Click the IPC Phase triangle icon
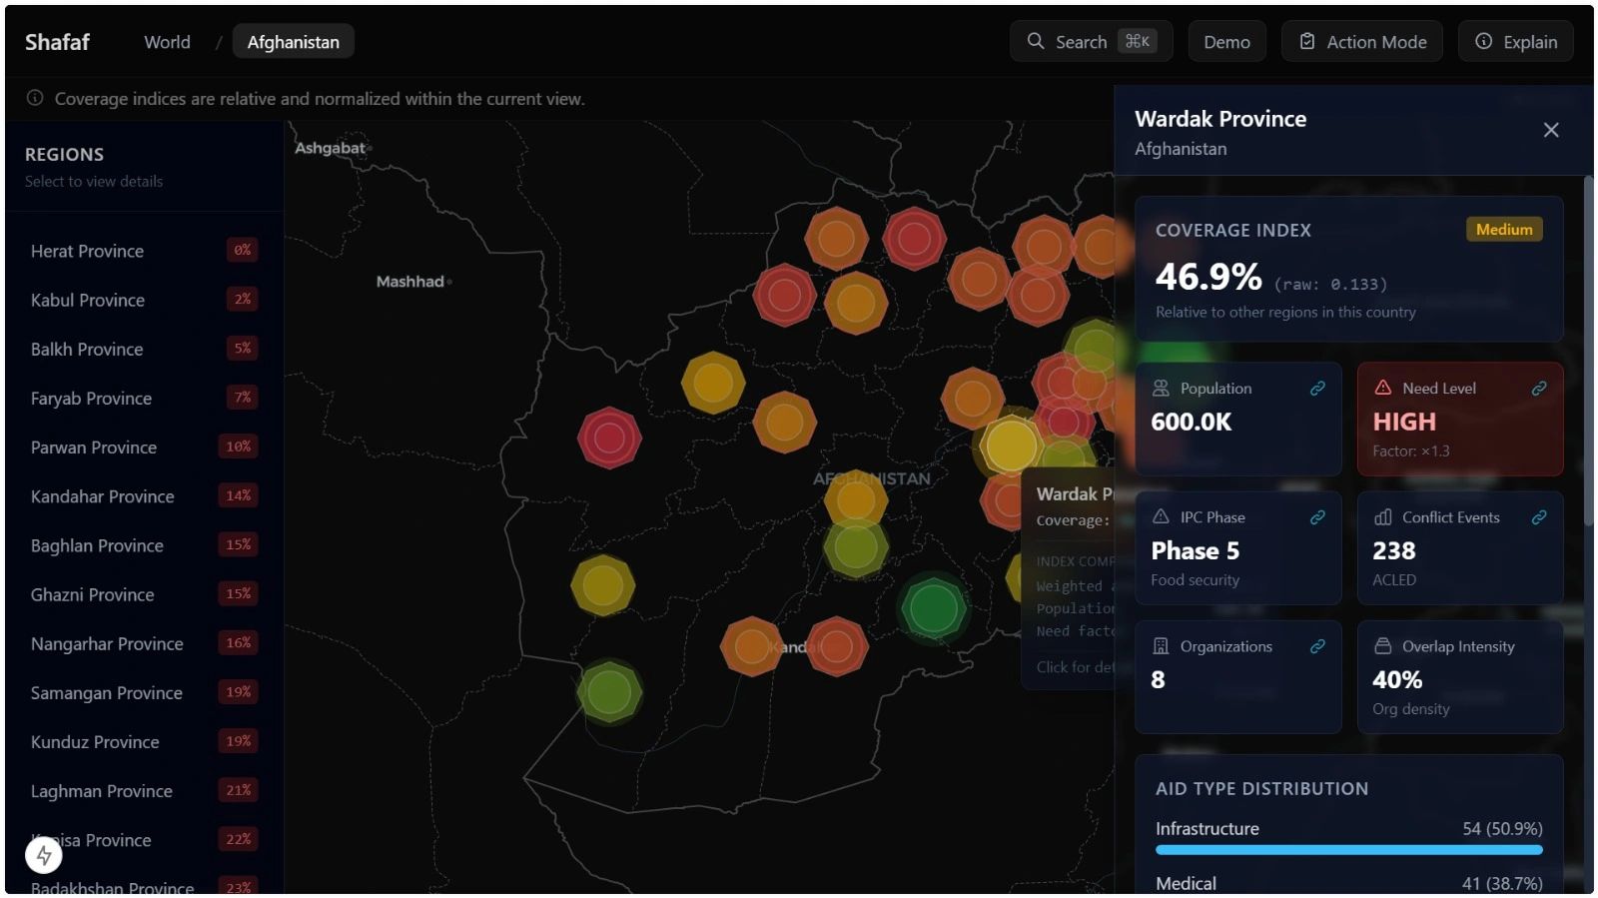Viewport: 1598px width, 898px height. (x=1161, y=516)
